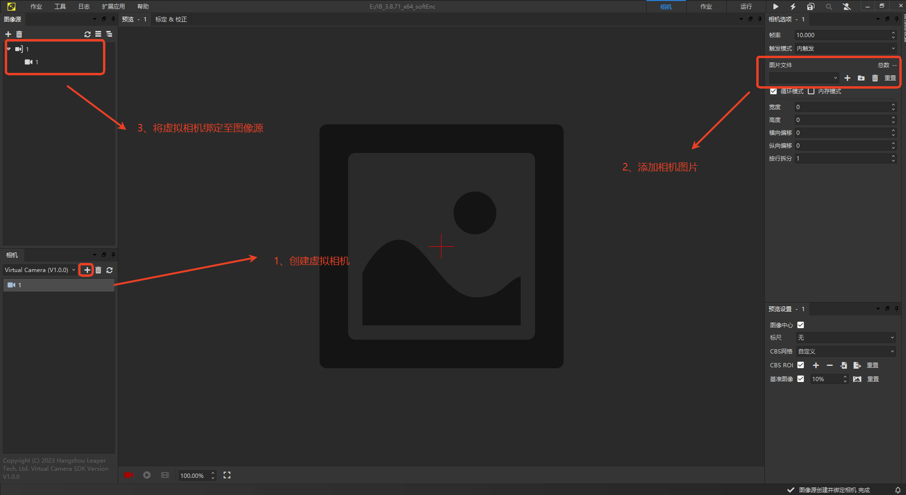Enable the 内存模式 checkbox
This screenshot has width=906, height=495.
(811, 91)
